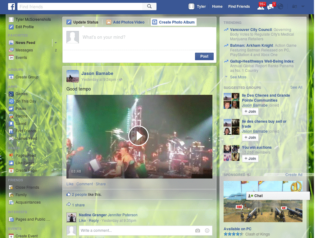Expand See More trending topics
Screen dimensions: 318x238
pos(238,77)
